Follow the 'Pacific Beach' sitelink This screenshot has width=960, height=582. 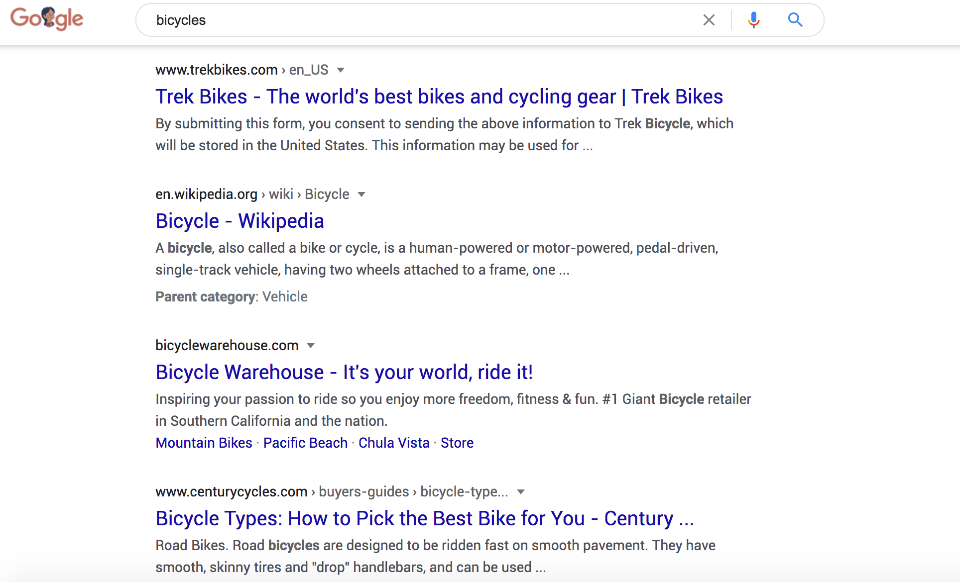pos(305,443)
